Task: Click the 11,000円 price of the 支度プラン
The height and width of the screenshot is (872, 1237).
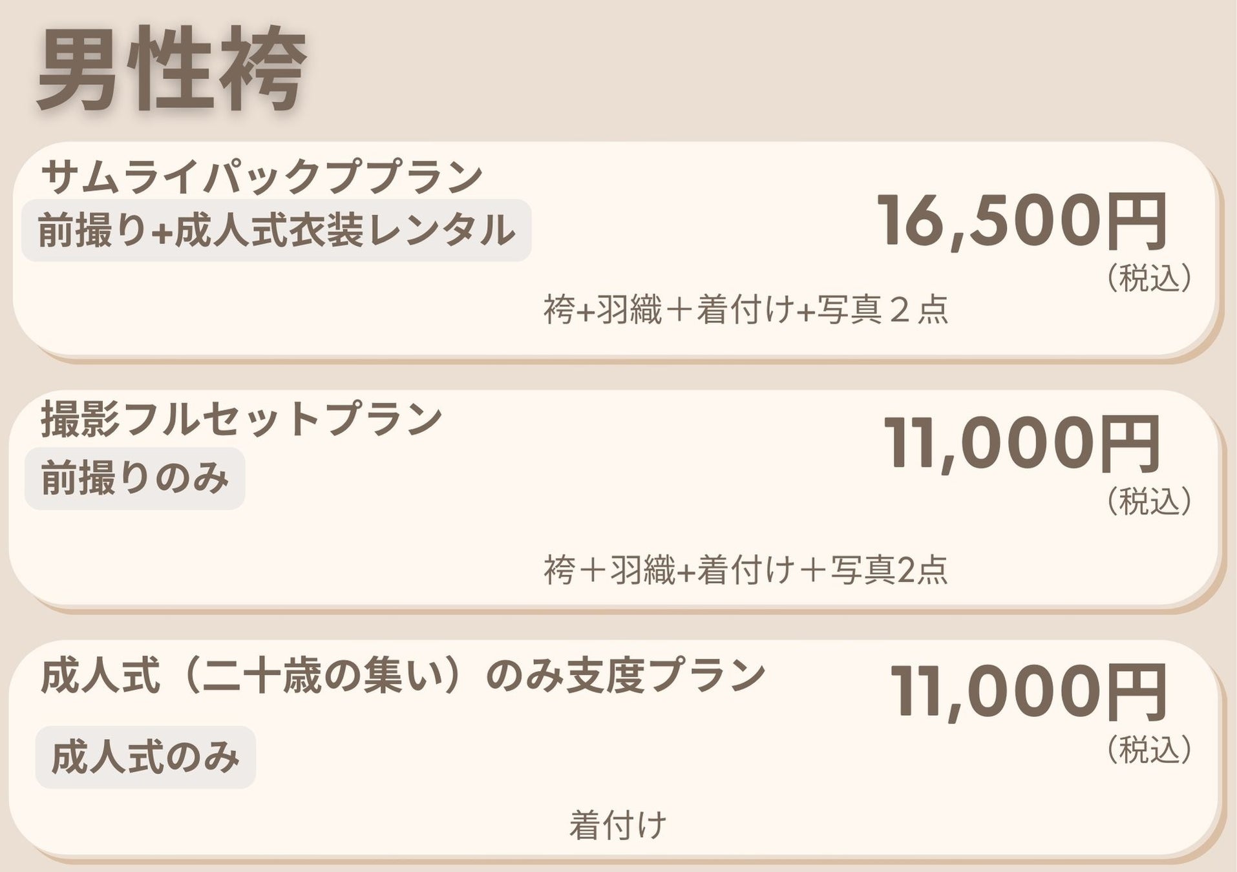Action: [x=1028, y=692]
